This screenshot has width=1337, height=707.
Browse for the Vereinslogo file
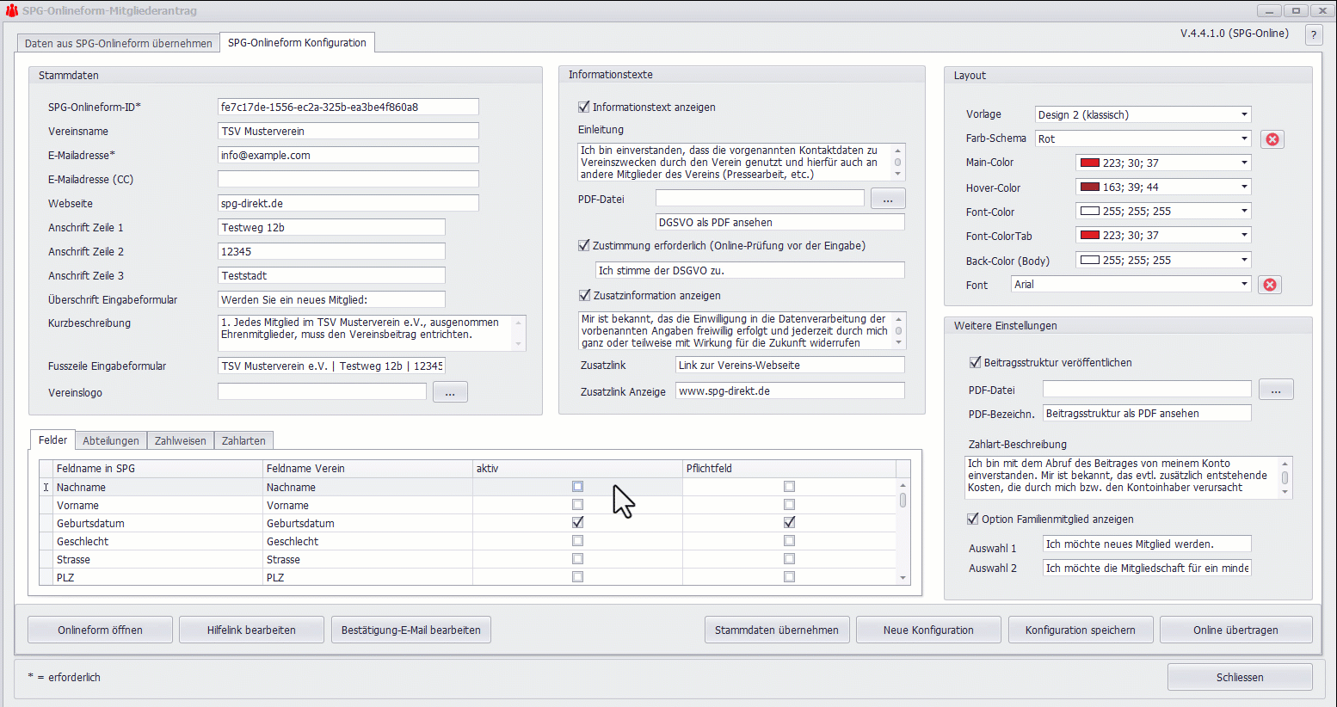(450, 392)
